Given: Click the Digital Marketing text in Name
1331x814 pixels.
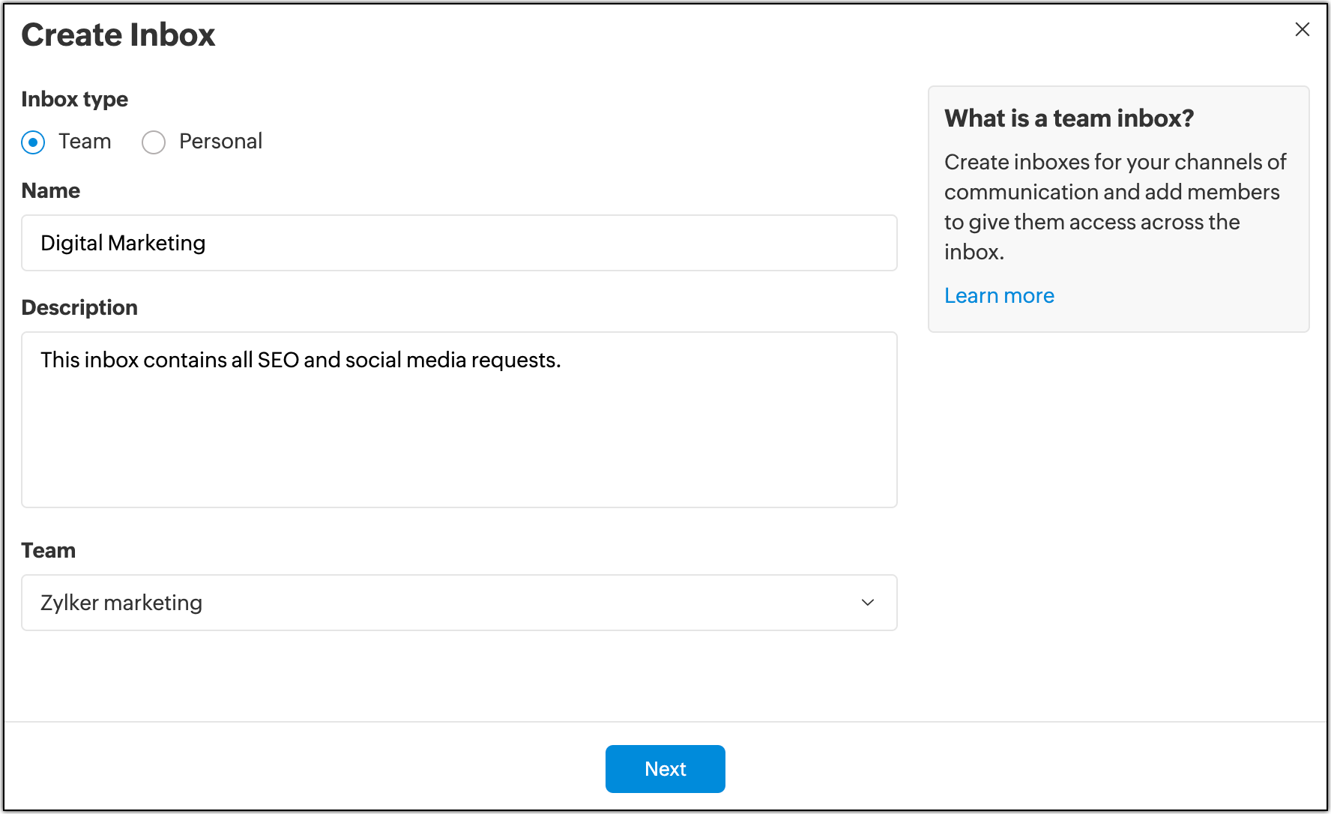Looking at the screenshot, I should click(x=123, y=243).
